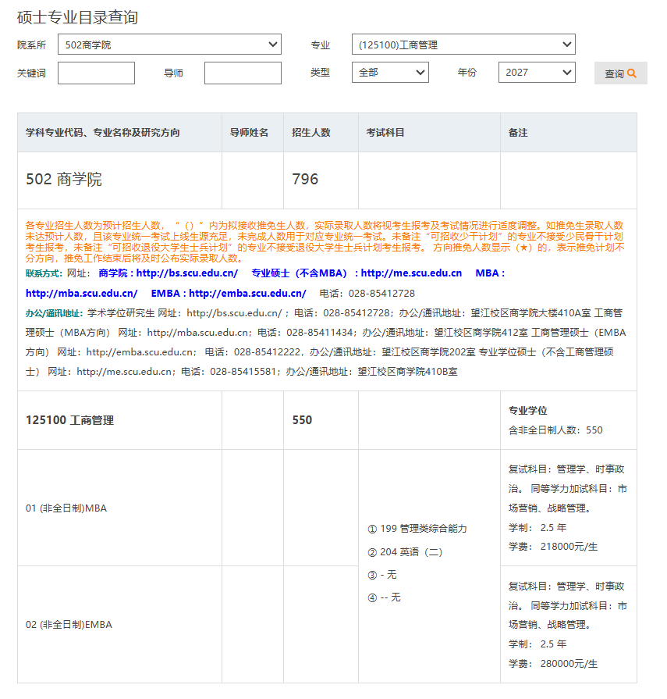
Task: Click the 硕士专业目录查询 page heading
Action: (77, 17)
